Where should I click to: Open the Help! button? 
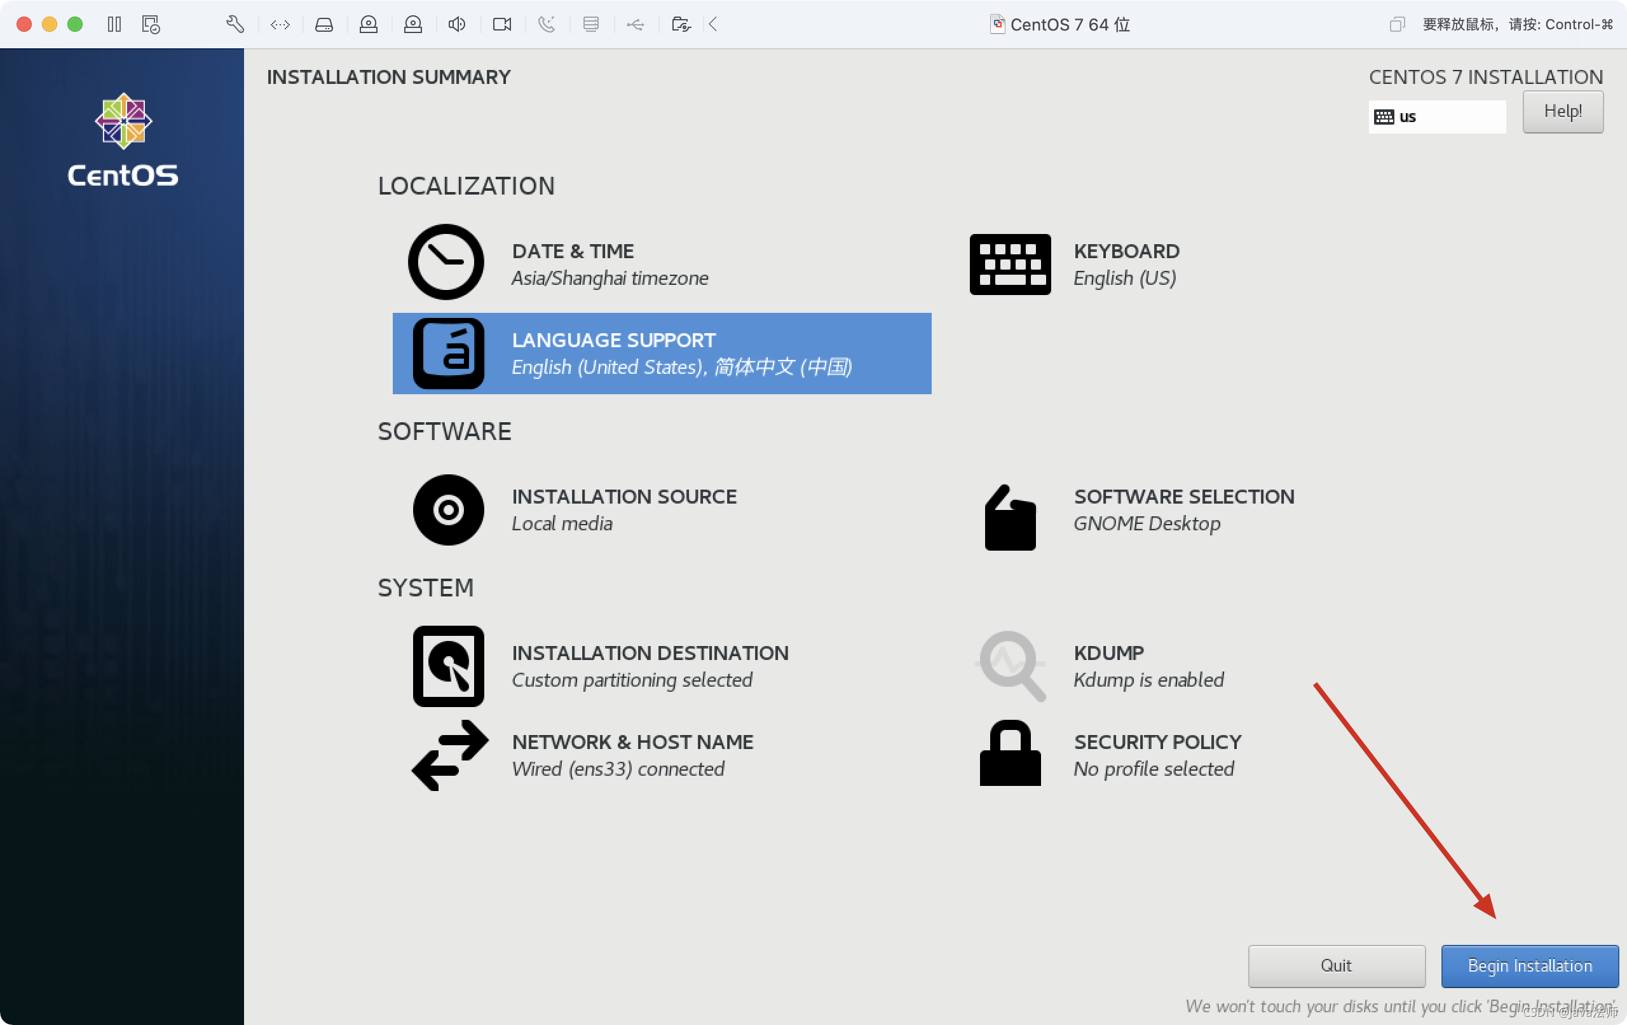click(x=1563, y=111)
